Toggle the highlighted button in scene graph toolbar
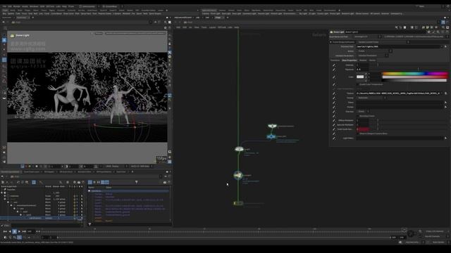The image size is (451, 253). point(34,182)
